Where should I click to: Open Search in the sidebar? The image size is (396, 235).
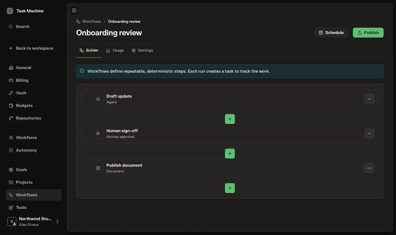click(34, 27)
